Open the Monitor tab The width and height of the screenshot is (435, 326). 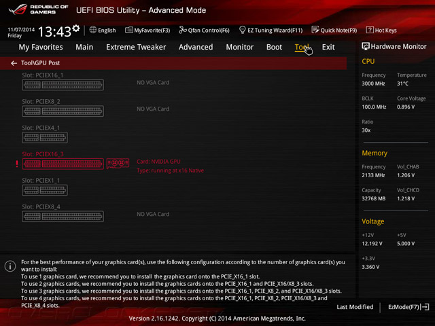[x=240, y=47]
